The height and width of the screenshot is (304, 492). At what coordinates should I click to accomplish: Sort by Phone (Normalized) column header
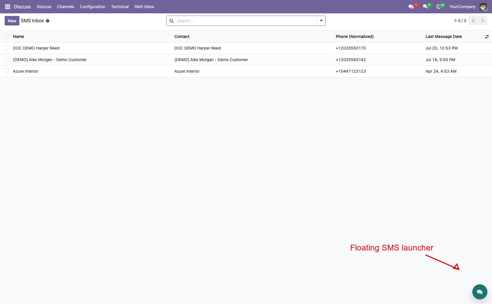pos(355,36)
